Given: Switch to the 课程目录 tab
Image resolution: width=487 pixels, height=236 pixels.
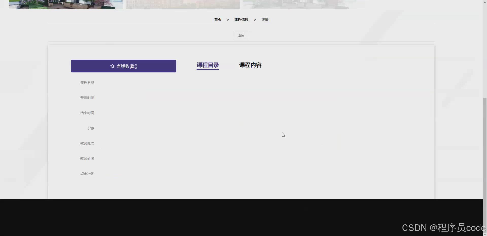Looking at the screenshot, I should coord(207,65).
